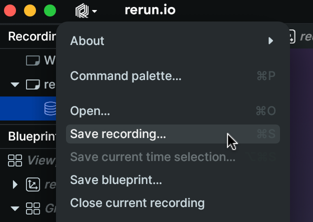The width and height of the screenshot is (313, 222).
Task: Expand the 2D space view tree row
Action: coord(15,184)
